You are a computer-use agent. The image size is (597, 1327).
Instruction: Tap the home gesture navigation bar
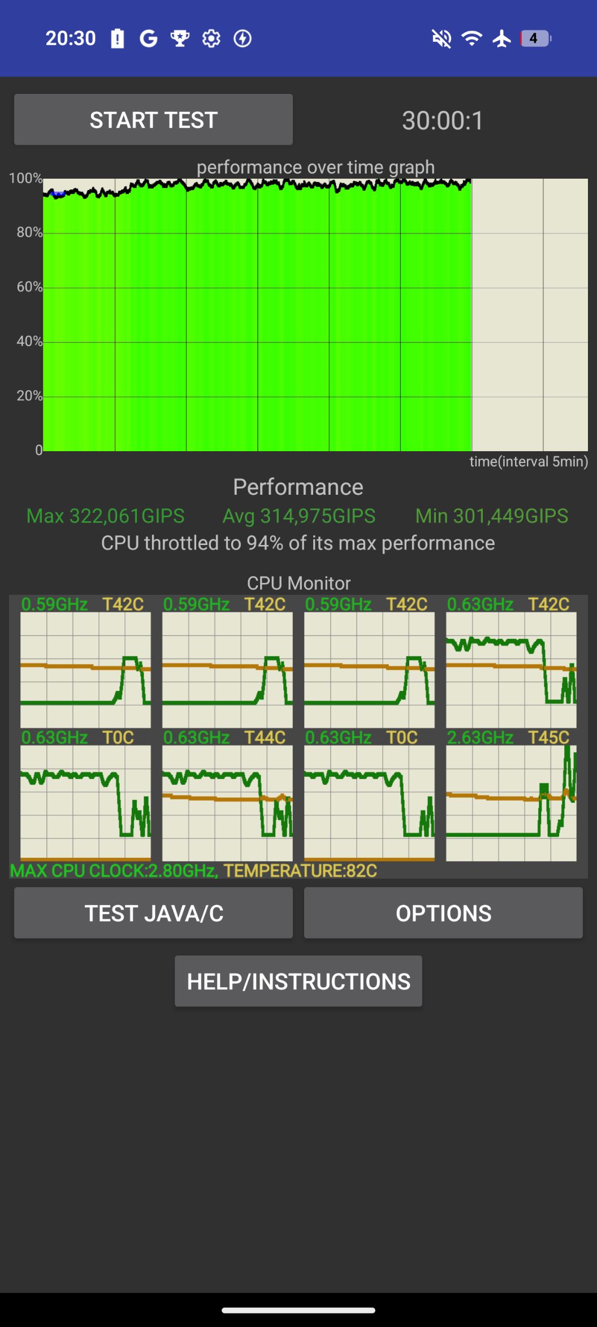pos(298,1310)
